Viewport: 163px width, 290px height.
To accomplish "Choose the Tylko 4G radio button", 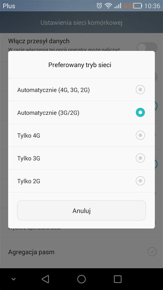I will pyautogui.click(x=140, y=135).
